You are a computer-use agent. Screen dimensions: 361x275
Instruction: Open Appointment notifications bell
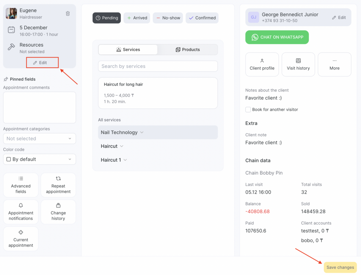pos(21,212)
